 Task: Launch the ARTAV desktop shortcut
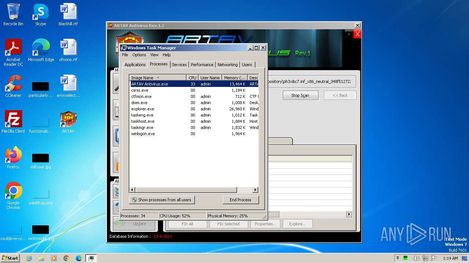click(x=68, y=122)
